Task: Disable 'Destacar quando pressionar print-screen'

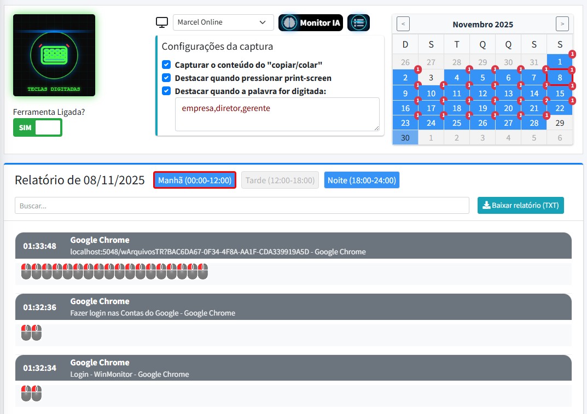Action: (x=166, y=78)
